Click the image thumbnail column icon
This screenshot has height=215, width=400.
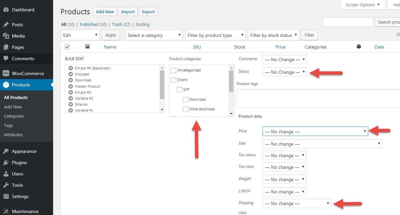click(87, 47)
